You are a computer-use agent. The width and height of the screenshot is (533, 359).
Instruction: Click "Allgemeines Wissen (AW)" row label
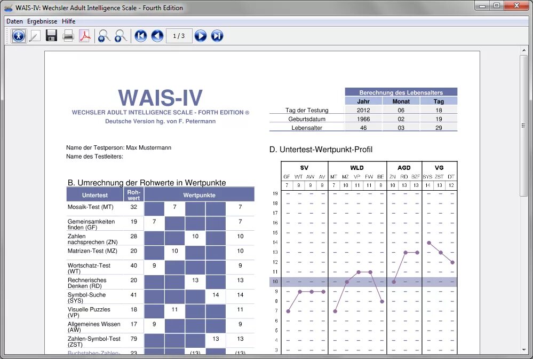click(94, 326)
